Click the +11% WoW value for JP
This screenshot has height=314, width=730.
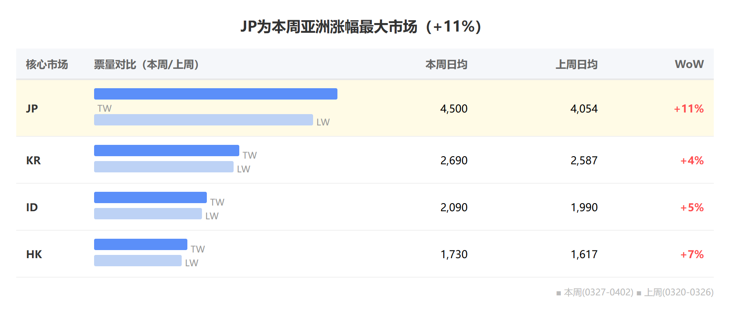click(x=689, y=108)
